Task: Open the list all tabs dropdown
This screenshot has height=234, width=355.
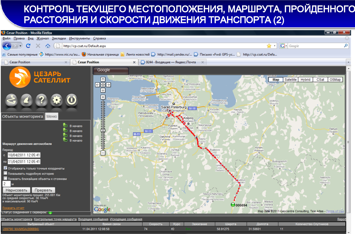Action: 348,62
